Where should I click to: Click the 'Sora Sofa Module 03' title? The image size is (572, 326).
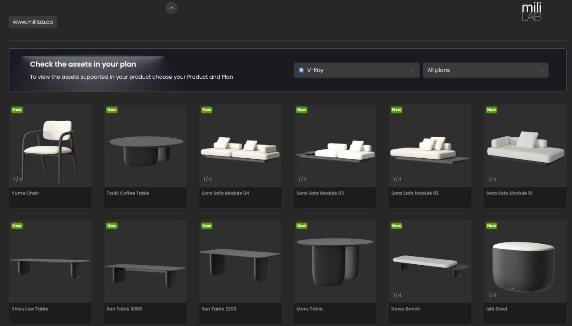[320, 193]
